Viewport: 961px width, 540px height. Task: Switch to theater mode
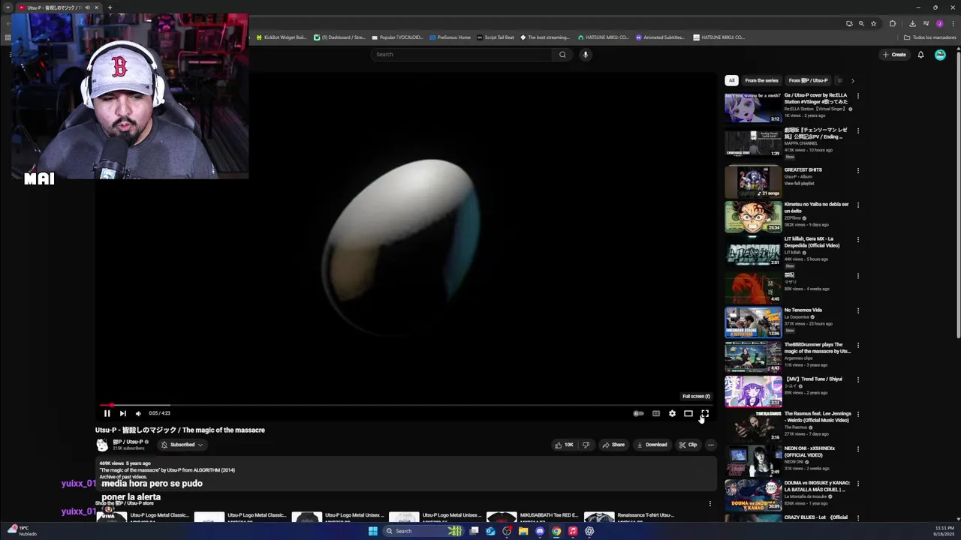click(x=688, y=413)
